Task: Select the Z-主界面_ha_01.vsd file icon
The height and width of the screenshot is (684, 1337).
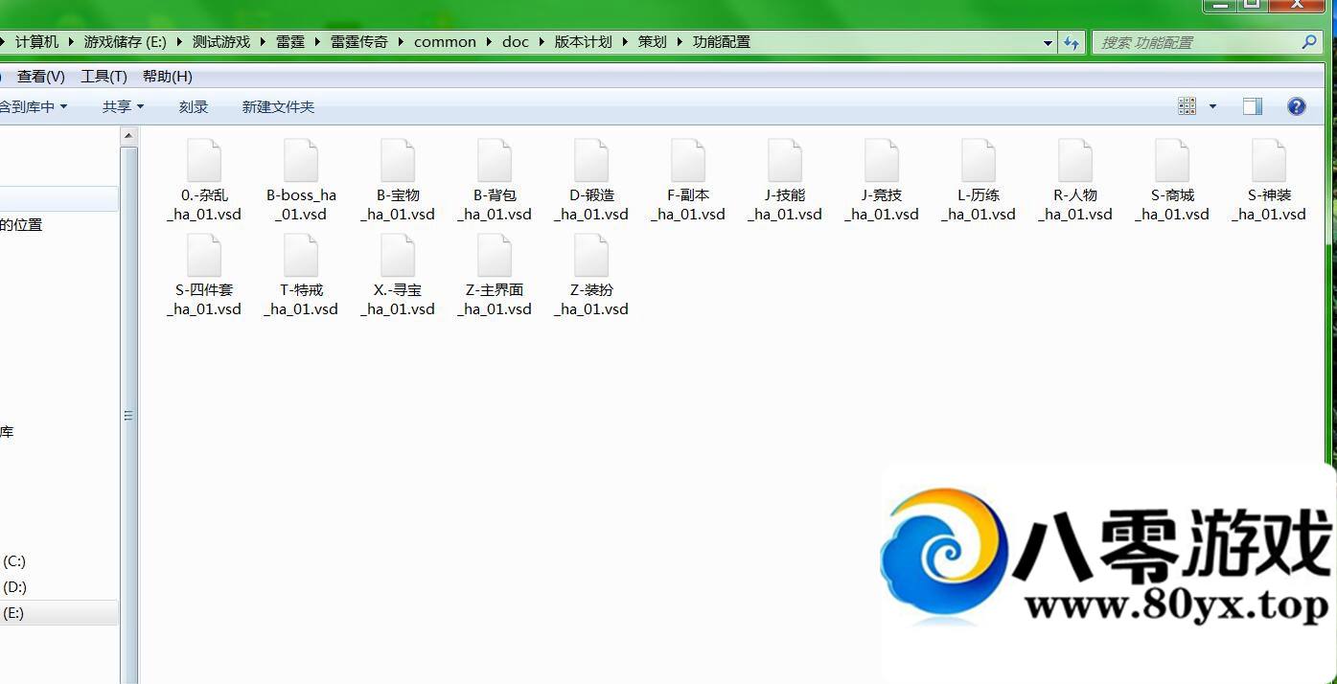Action: tap(495, 256)
